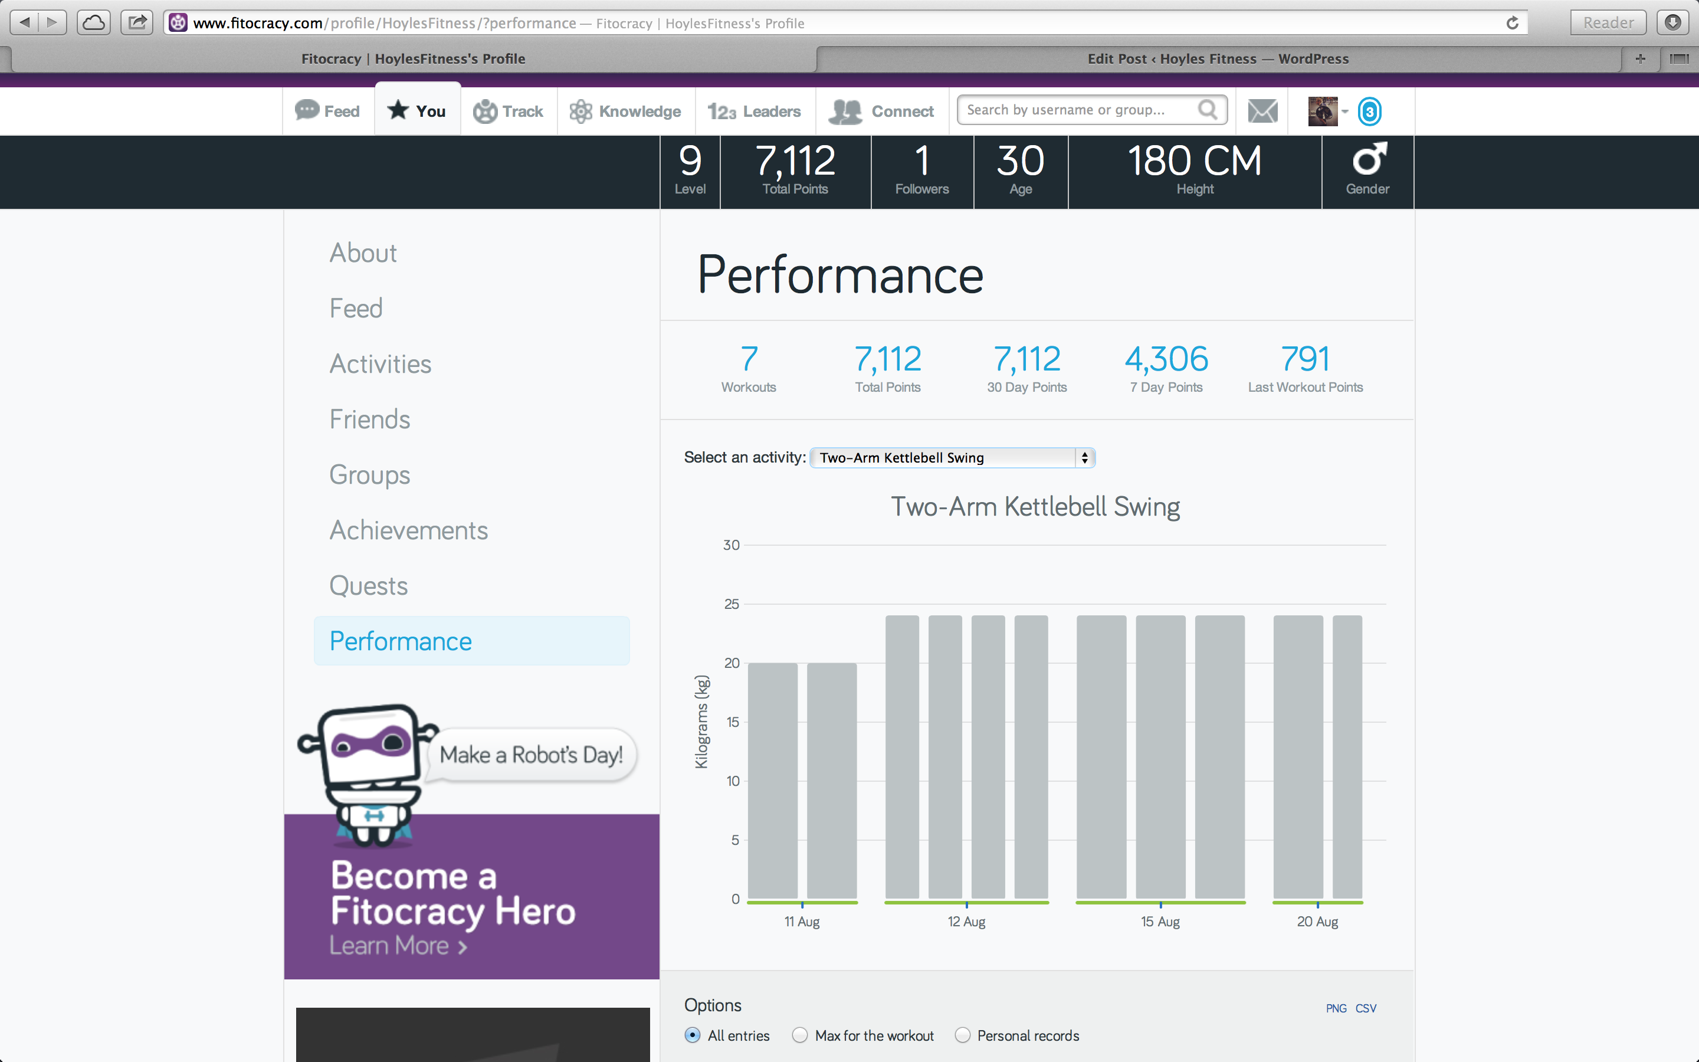Open the Select an activity dropdown

point(952,458)
